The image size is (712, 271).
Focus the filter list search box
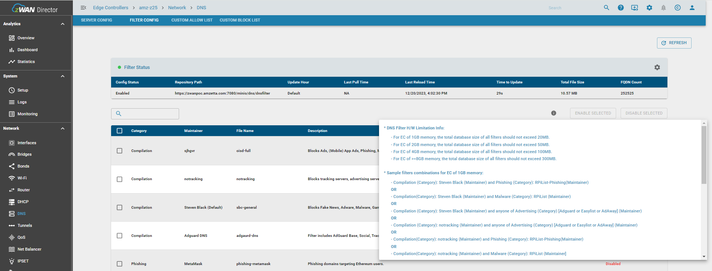click(x=145, y=114)
